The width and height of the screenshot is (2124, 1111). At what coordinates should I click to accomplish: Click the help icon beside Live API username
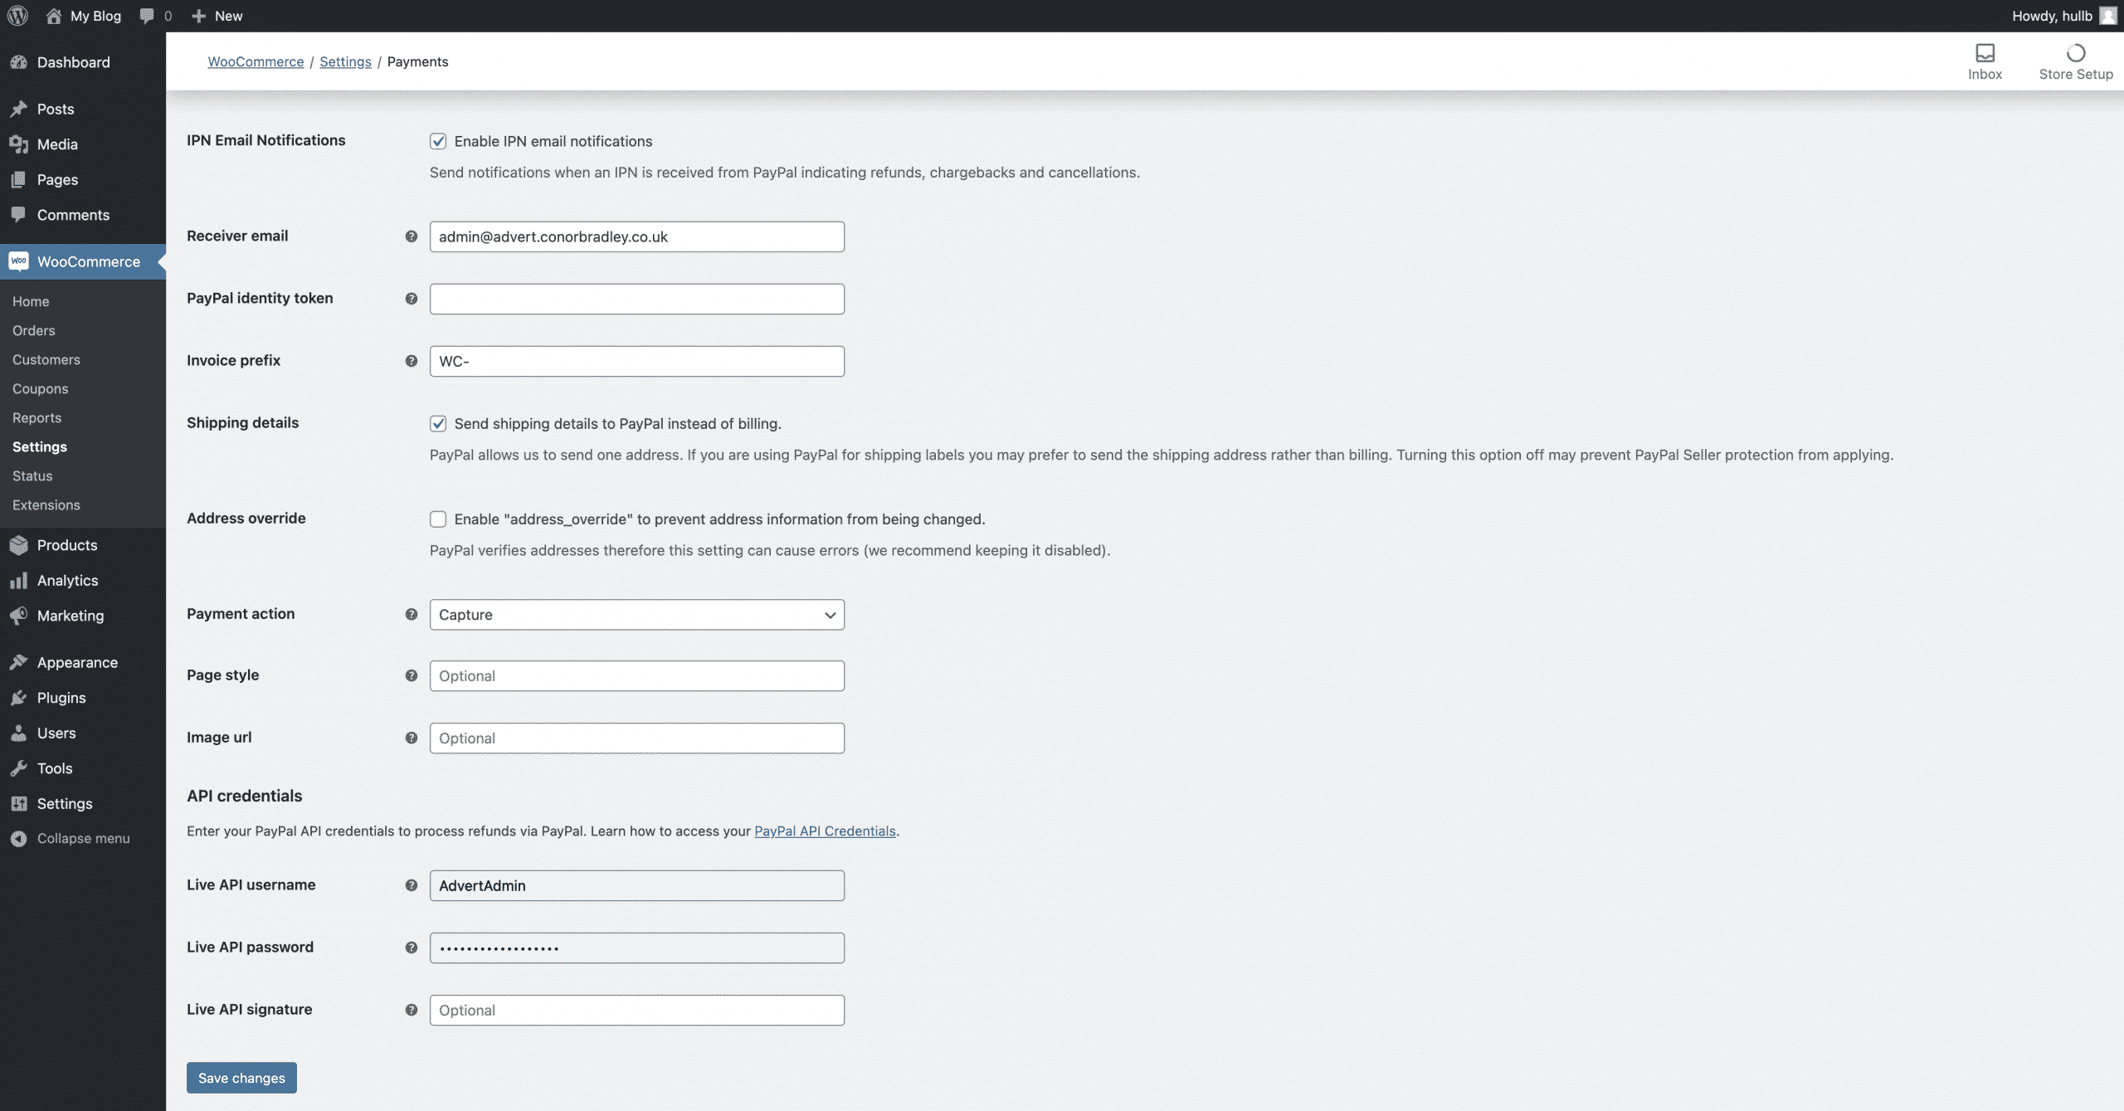(x=411, y=885)
